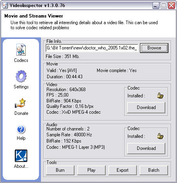
Task: Download the video codec
Action: coord(146,107)
